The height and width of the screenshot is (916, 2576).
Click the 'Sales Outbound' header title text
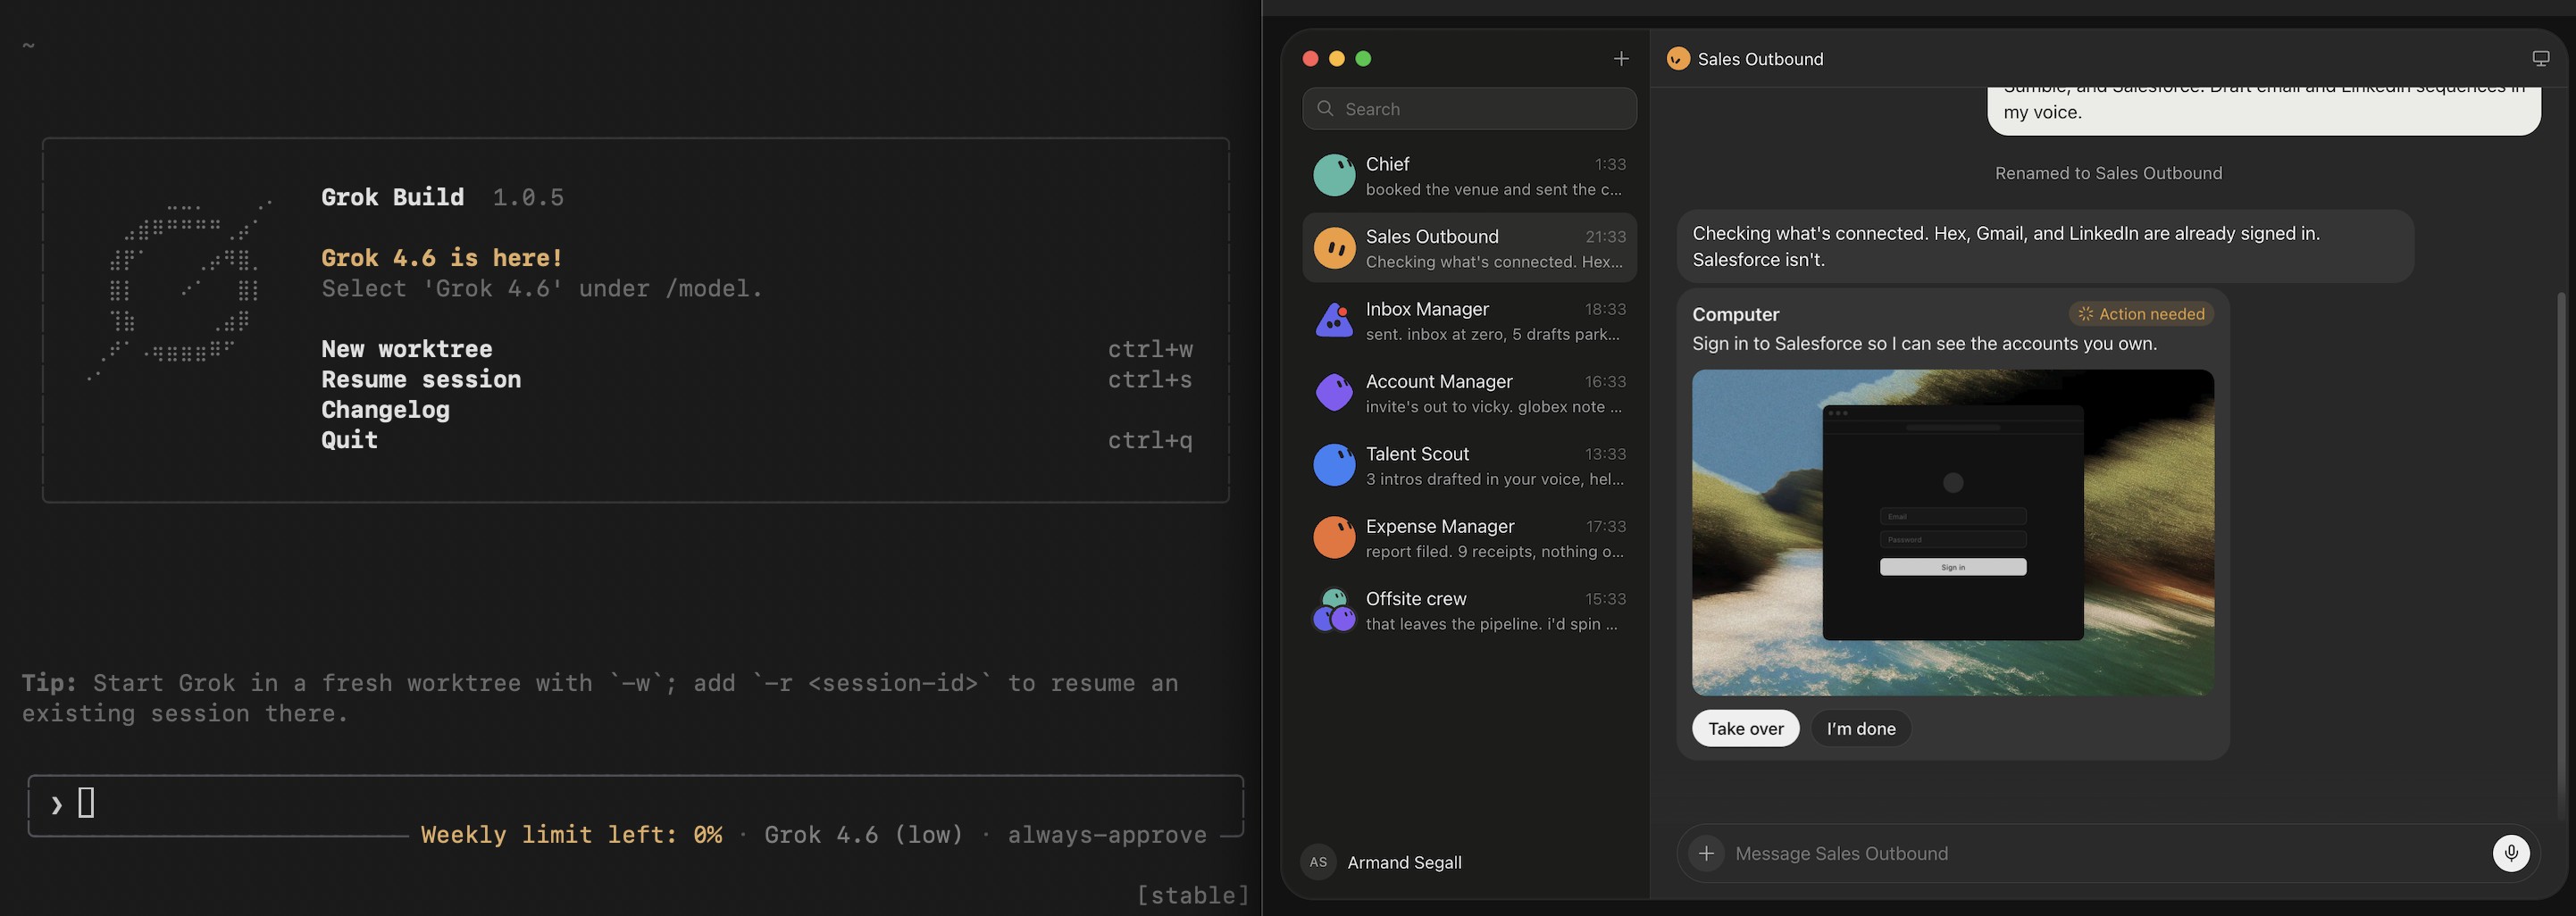[x=1760, y=59]
